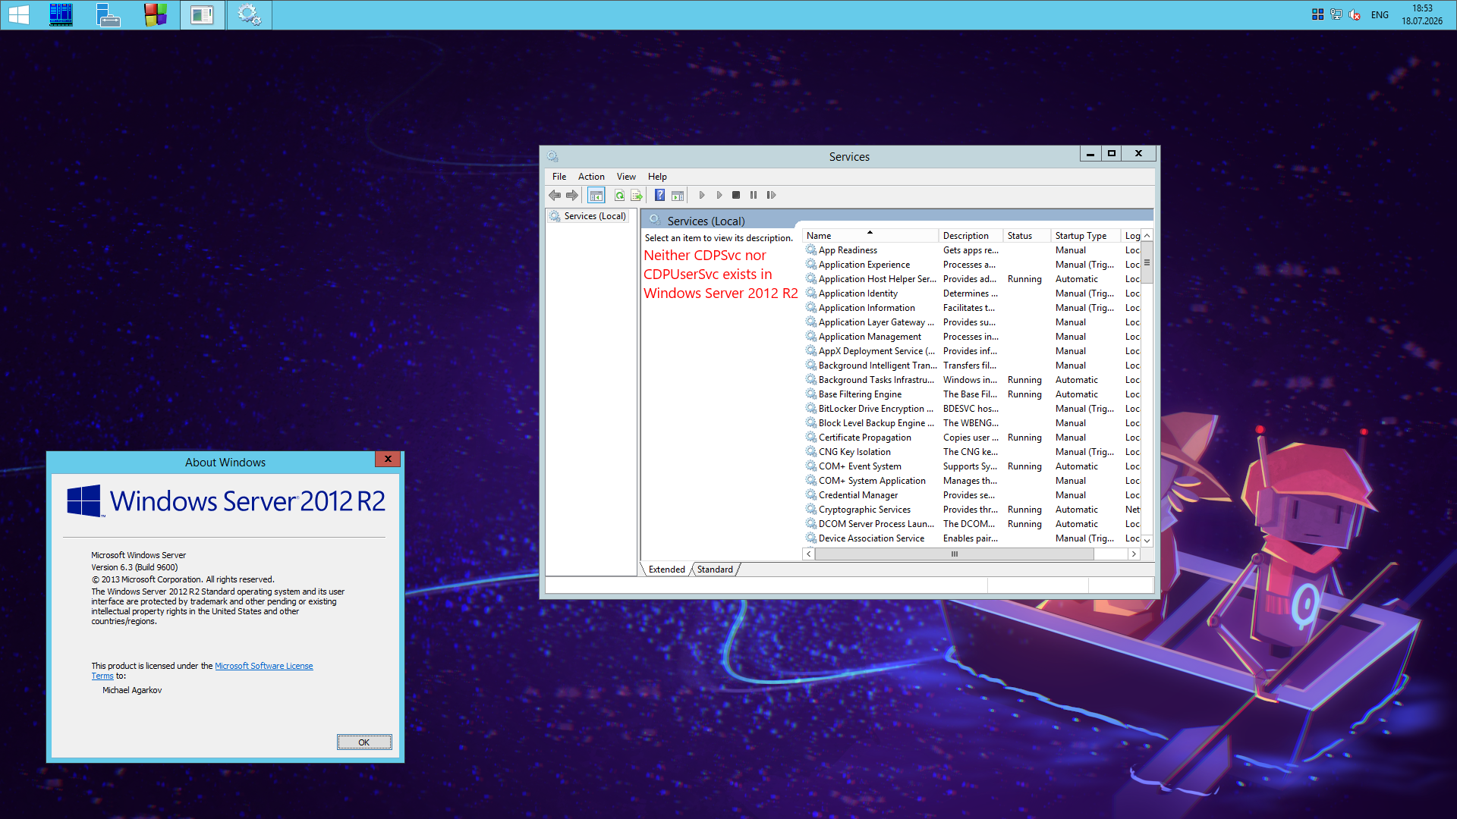Viewport: 1457px width, 819px height.
Task: Select the Cryptographic Services row
Action: point(972,510)
